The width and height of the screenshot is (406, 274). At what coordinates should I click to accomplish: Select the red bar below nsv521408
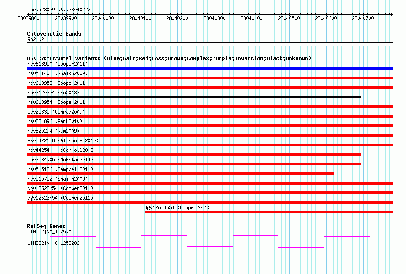210,78
